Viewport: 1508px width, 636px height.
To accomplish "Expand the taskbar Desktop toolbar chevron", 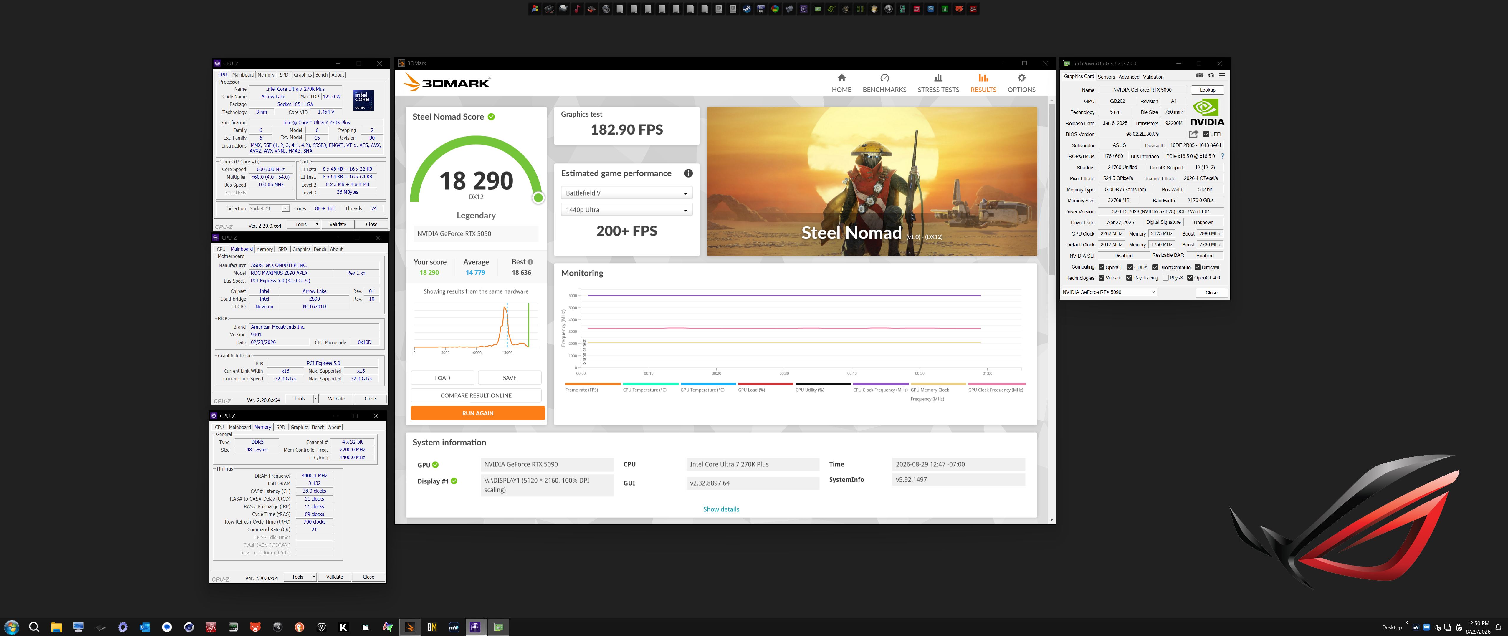I will click(1407, 622).
